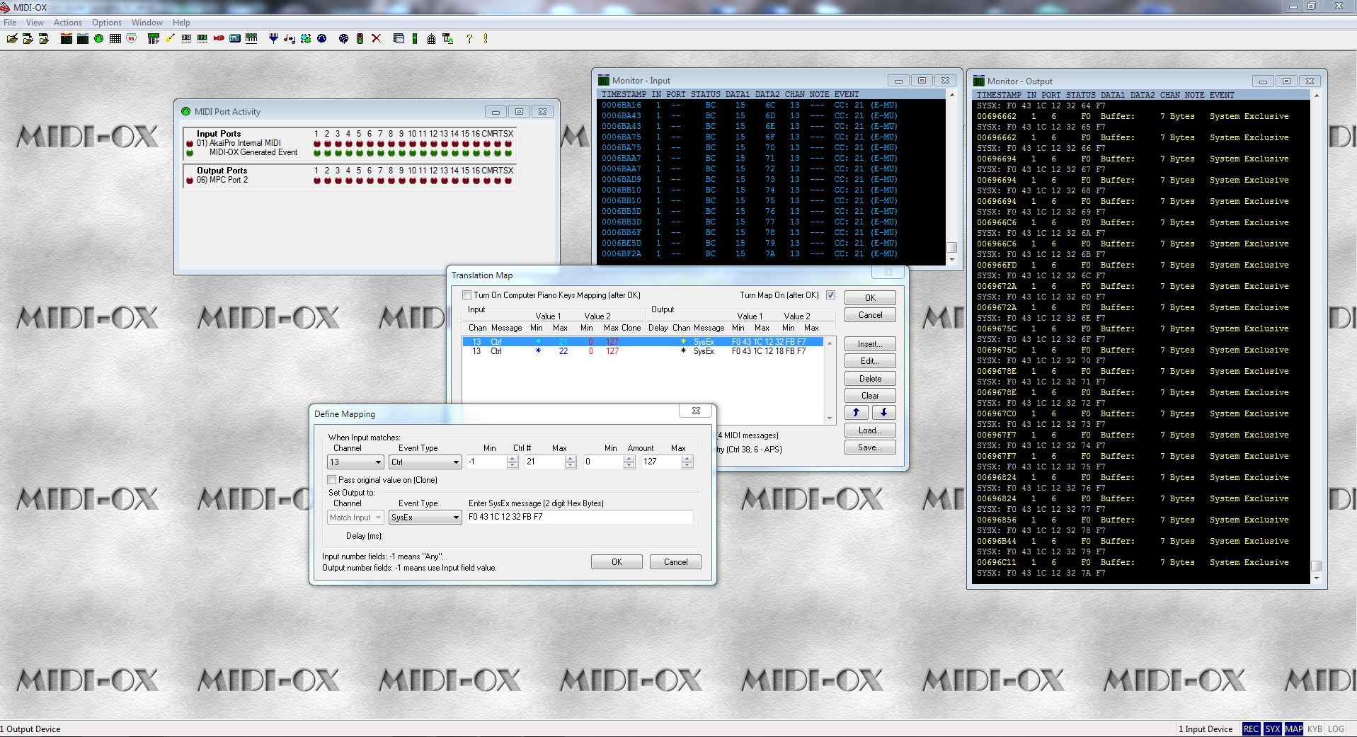The width and height of the screenshot is (1357, 737).
Task: Move mapping up with blue up arrow
Action: pyautogui.click(x=856, y=412)
